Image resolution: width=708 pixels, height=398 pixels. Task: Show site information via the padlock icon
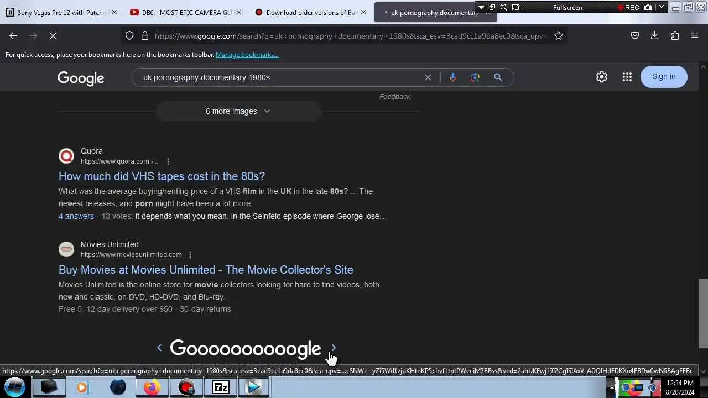coord(145,36)
